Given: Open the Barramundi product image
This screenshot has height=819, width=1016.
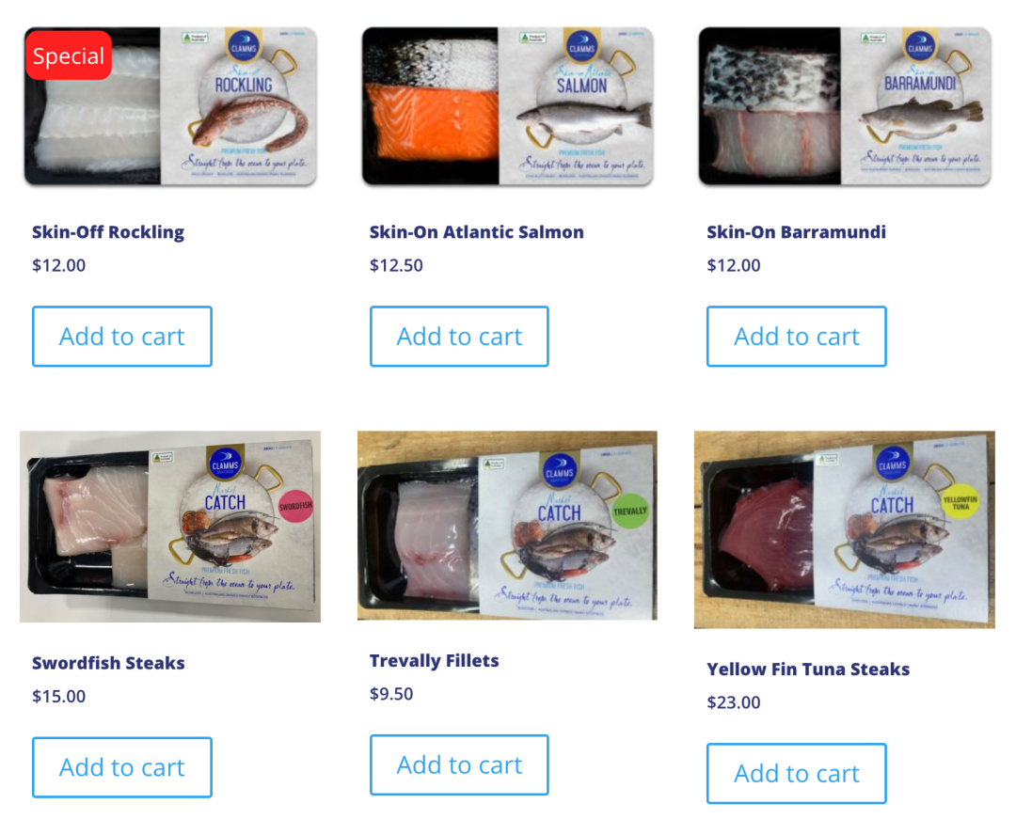Looking at the screenshot, I should pos(845,106).
